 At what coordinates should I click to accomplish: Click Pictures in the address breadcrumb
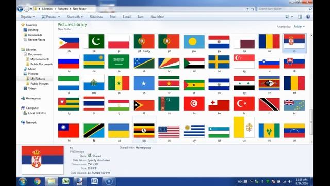(x=63, y=9)
